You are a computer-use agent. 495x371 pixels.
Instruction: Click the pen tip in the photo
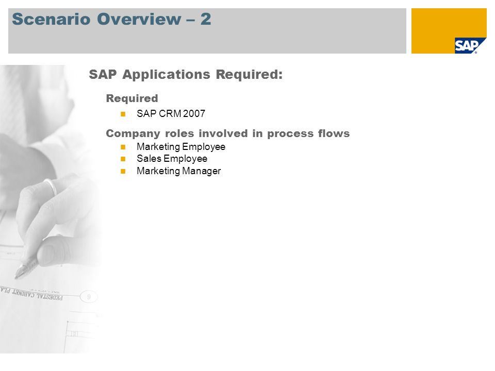(18, 275)
